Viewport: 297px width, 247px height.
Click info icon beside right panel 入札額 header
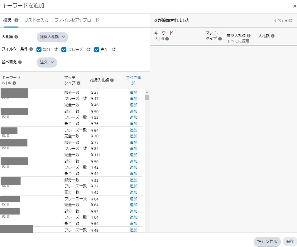pos(273,36)
